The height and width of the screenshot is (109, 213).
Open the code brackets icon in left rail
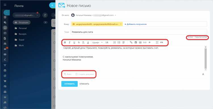tap(5, 108)
